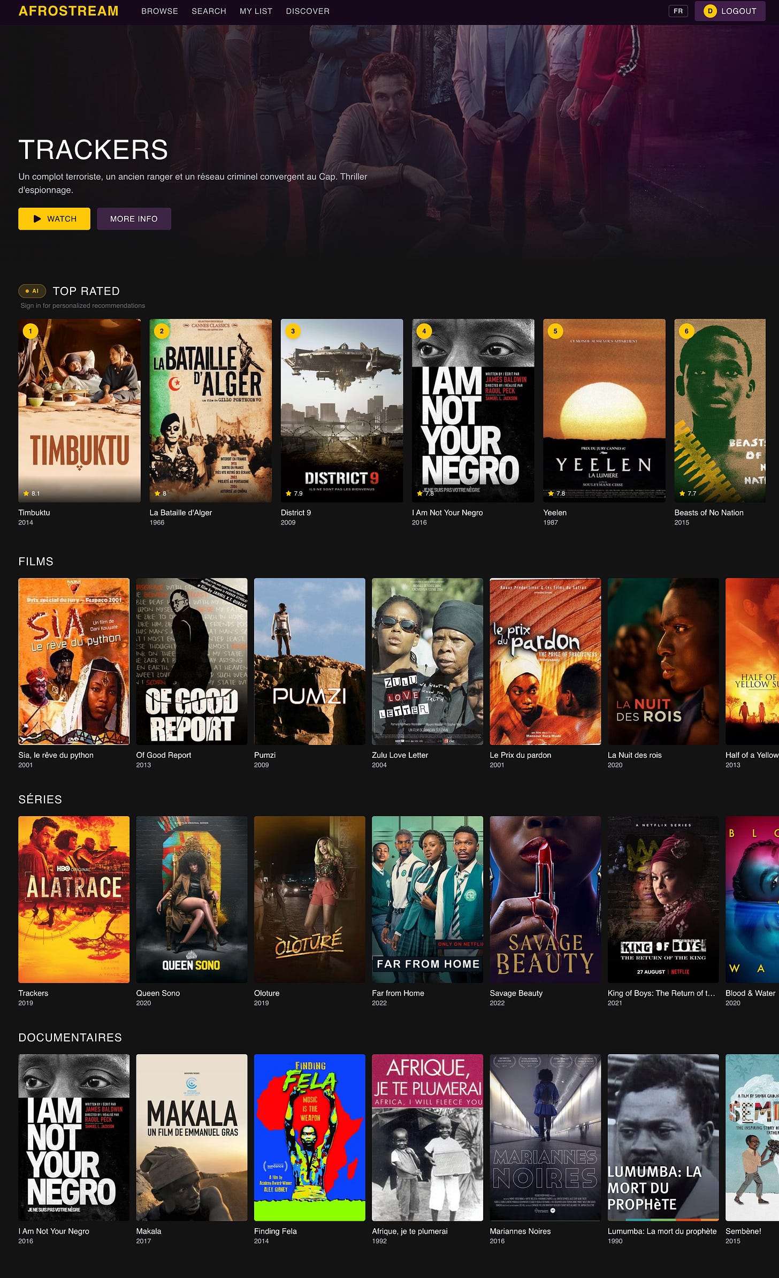
Task: Click the Finding Fela title text
Action: (275, 1231)
